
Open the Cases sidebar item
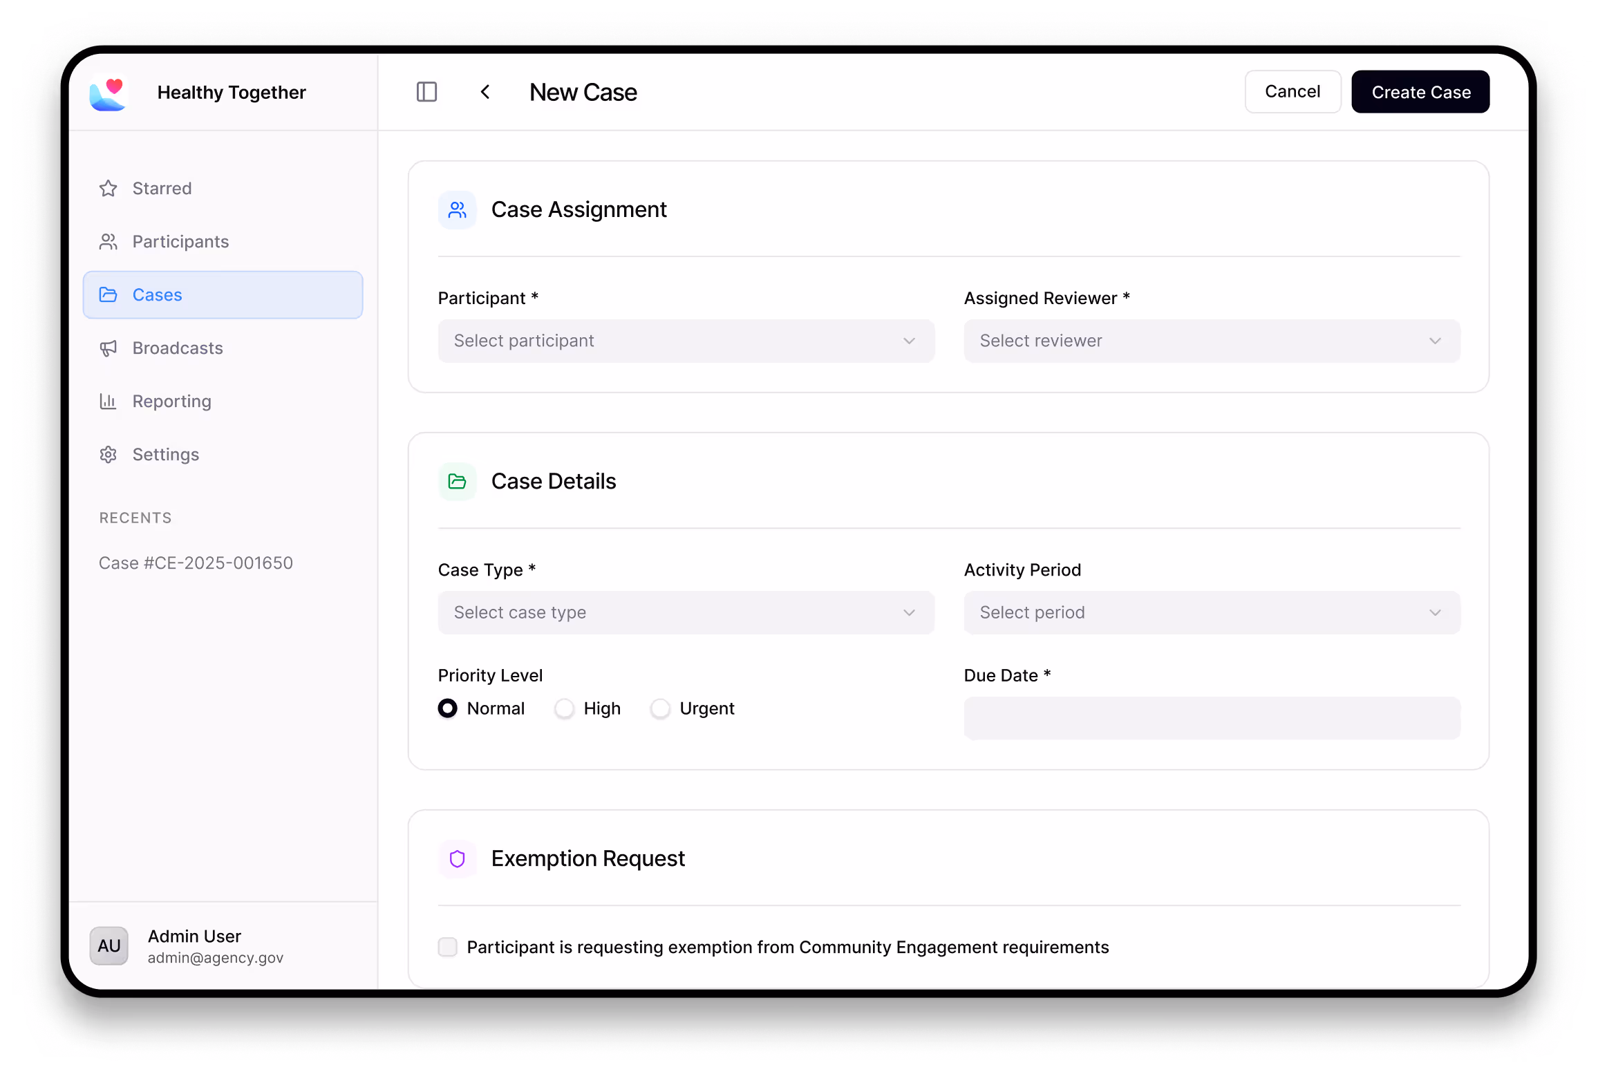click(223, 295)
